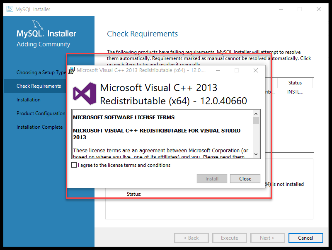Cancel the MySQL Installer wizard

(305, 238)
